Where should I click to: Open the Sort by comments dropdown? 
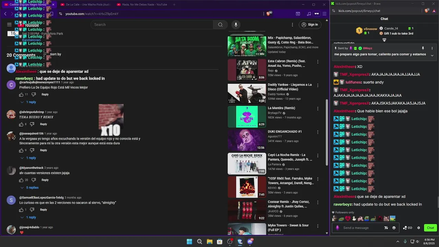(x=52, y=54)
